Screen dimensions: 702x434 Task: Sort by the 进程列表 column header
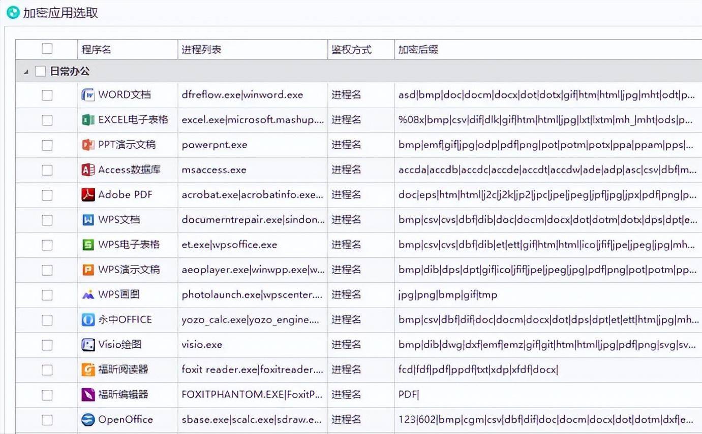click(253, 49)
